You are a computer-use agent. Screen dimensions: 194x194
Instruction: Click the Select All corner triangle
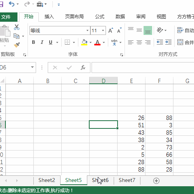point(2,81)
